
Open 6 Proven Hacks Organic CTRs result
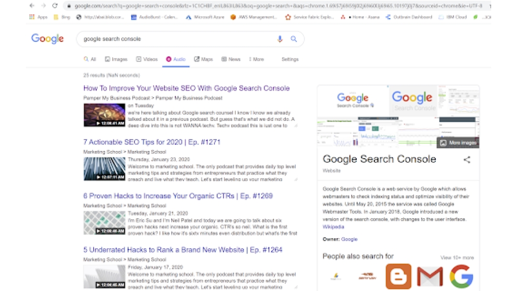178,196
